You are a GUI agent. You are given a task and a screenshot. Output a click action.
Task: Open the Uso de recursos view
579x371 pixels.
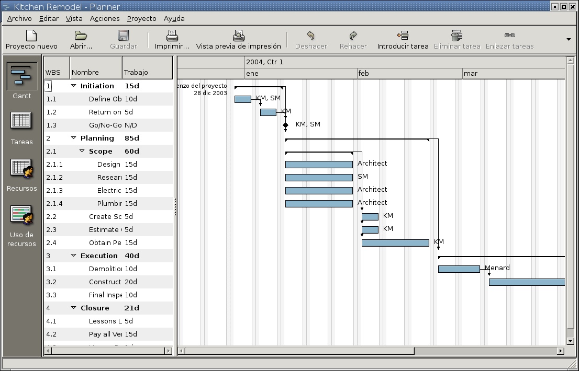(x=22, y=227)
